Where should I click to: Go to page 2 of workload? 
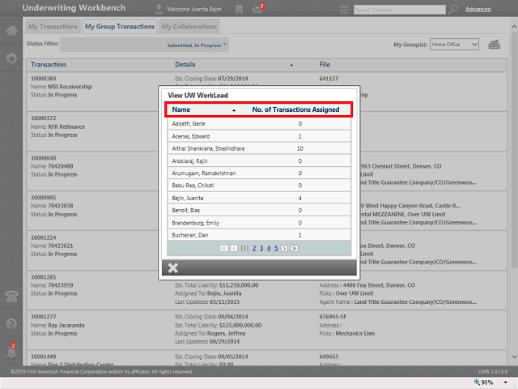(x=254, y=248)
